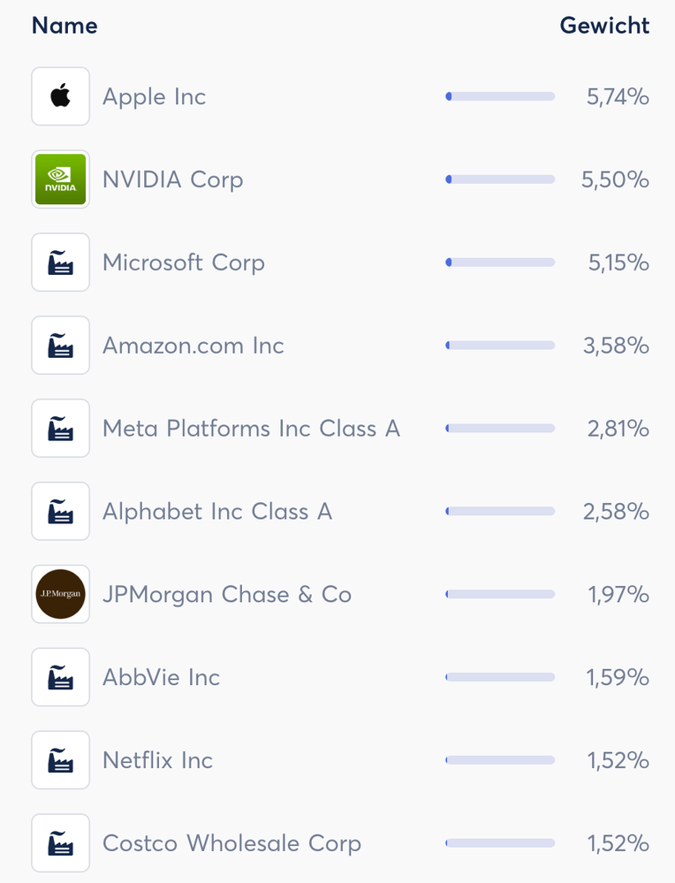
Task: Sort by the Gewicht column header
Action: 604,26
